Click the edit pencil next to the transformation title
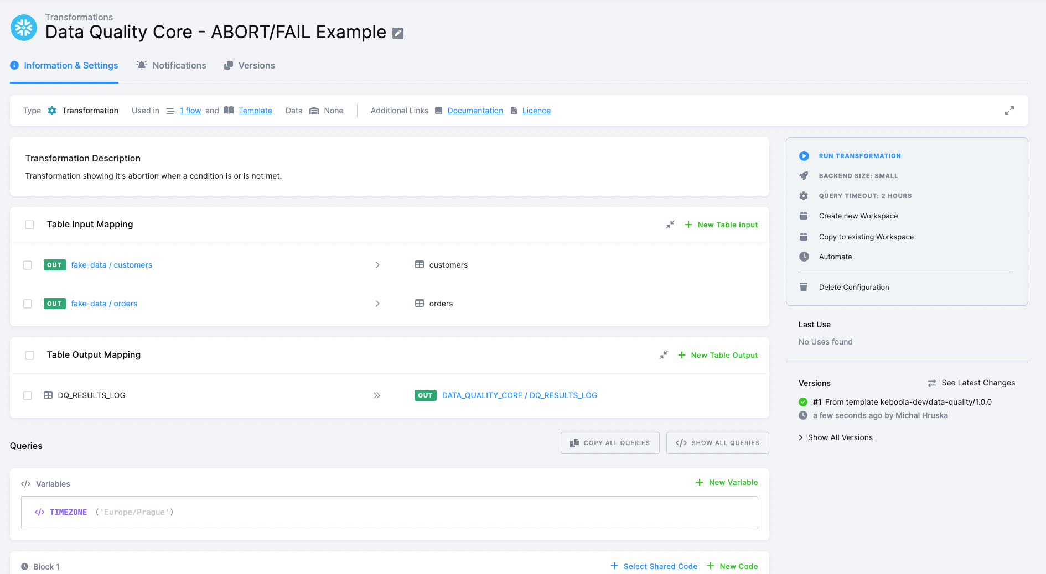 point(397,33)
